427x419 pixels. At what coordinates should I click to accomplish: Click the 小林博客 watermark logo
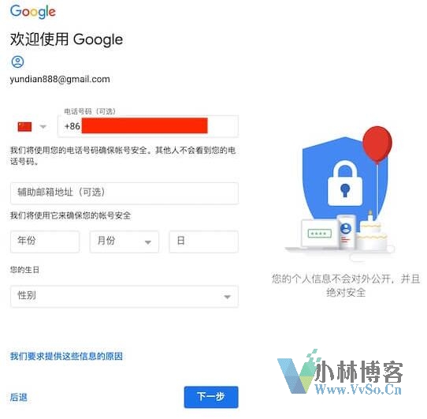click(x=340, y=374)
